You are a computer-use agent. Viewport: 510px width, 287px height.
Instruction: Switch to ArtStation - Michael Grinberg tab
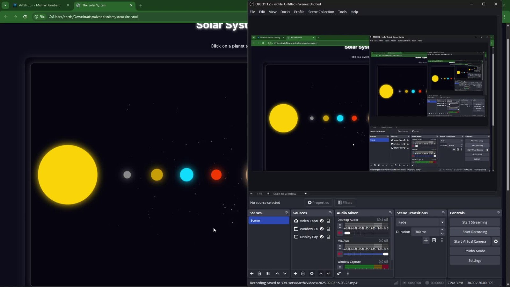[x=40, y=5]
